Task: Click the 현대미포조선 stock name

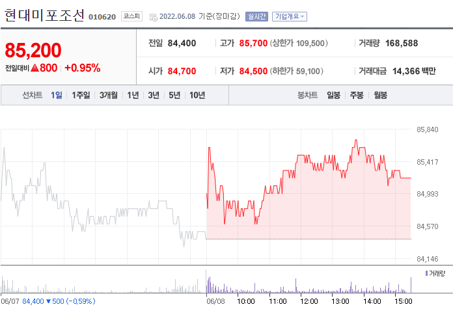Action: point(44,16)
